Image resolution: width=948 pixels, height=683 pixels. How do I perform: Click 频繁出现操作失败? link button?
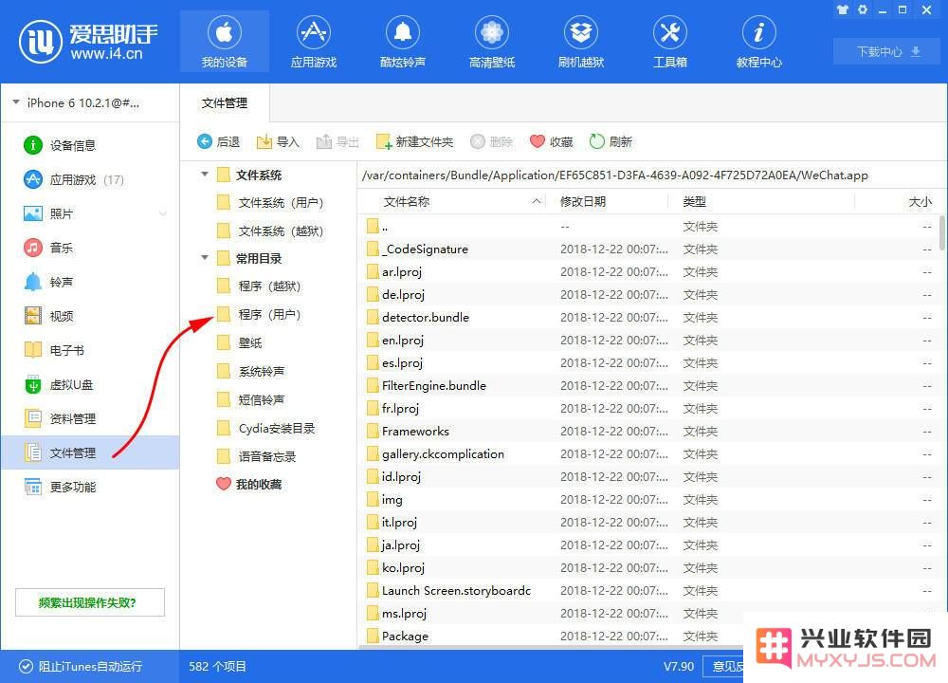(x=89, y=602)
